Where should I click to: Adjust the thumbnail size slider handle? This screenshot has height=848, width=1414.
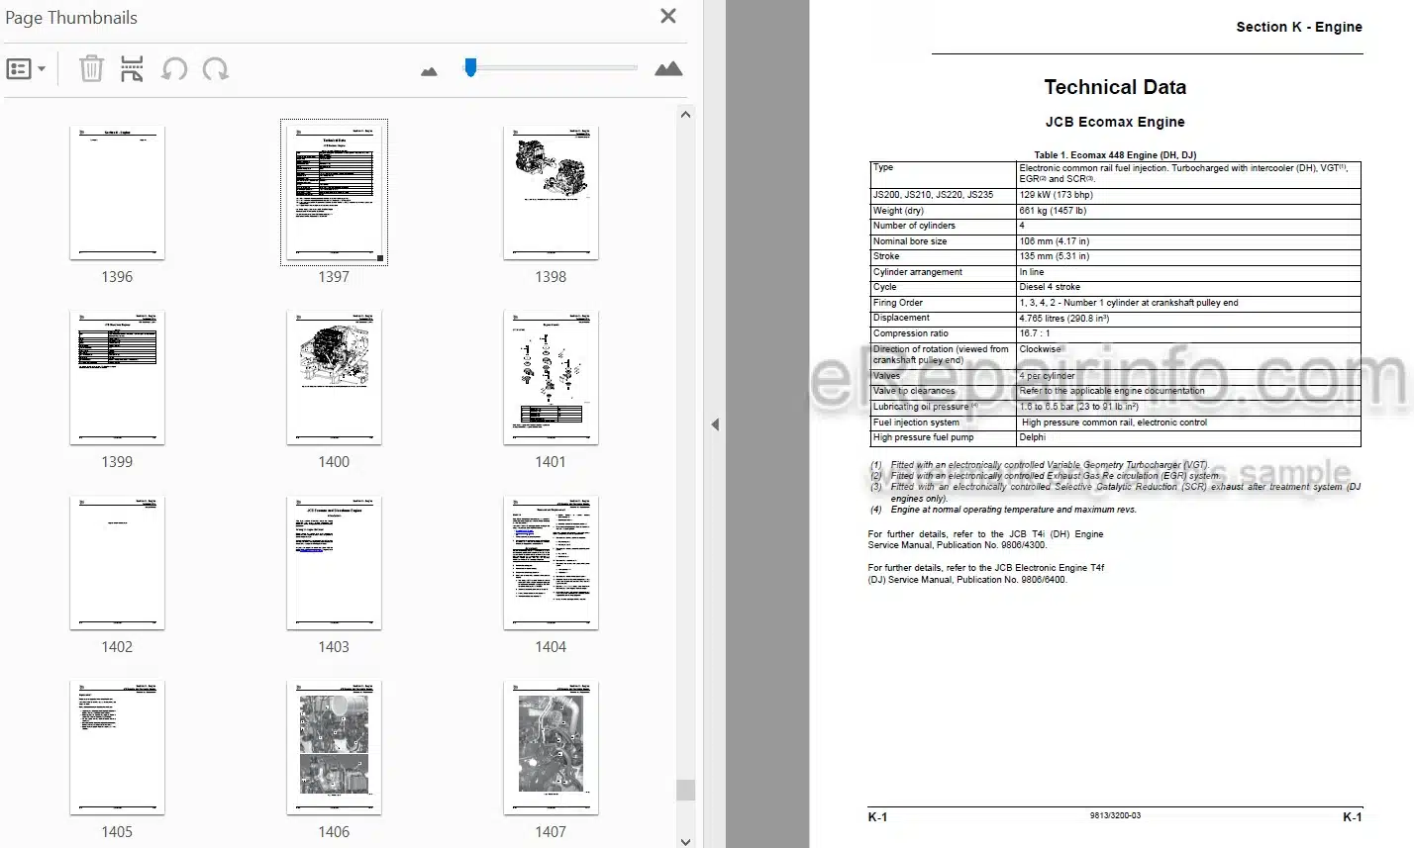pyautogui.click(x=471, y=66)
